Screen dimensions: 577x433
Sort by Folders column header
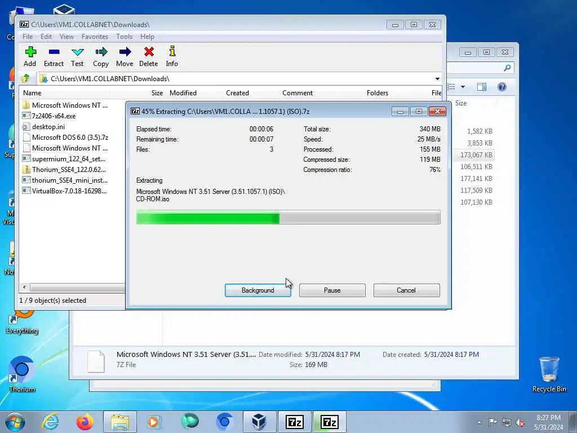tap(377, 93)
